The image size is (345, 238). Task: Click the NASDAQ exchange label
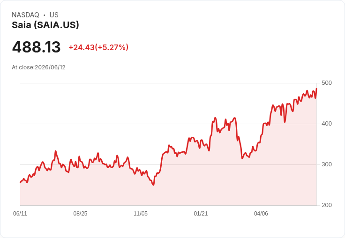25,15
